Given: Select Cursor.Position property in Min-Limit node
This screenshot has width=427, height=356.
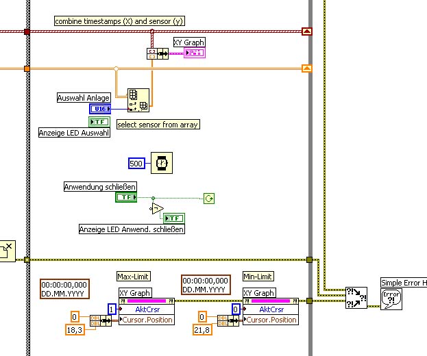Looking at the screenshot, I should click(271, 320).
